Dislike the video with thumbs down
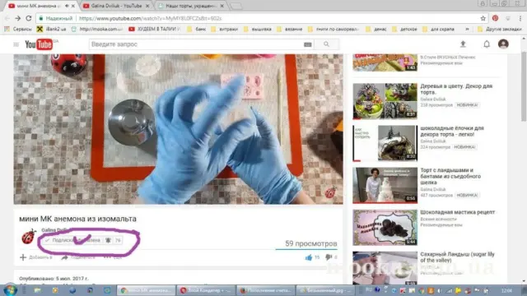The width and height of the screenshot is (527, 296). [x=329, y=257]
